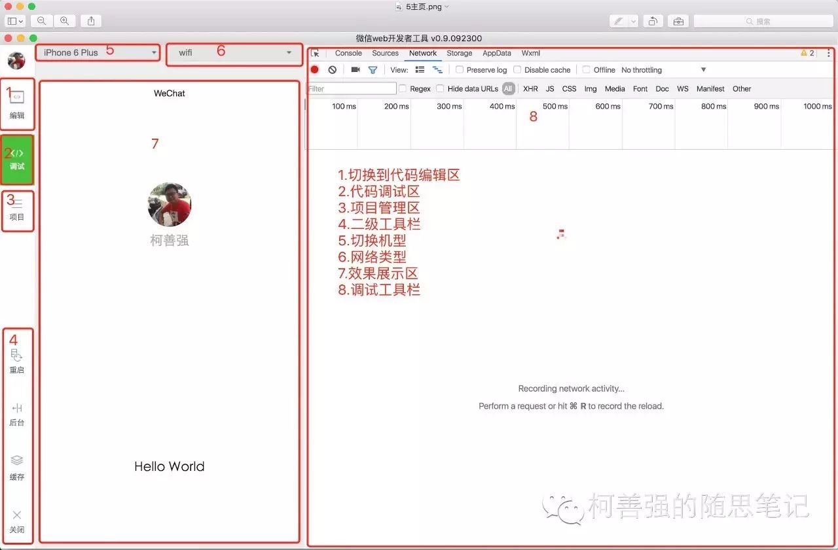Open the 项目 project management section
This screenshot has width=838, height=550.
(17, 210)
